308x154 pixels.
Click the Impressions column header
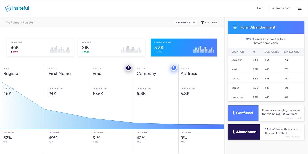[291, 52]
